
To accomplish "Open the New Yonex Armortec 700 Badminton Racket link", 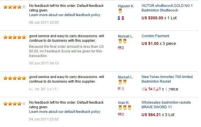I will coord(167,79).
